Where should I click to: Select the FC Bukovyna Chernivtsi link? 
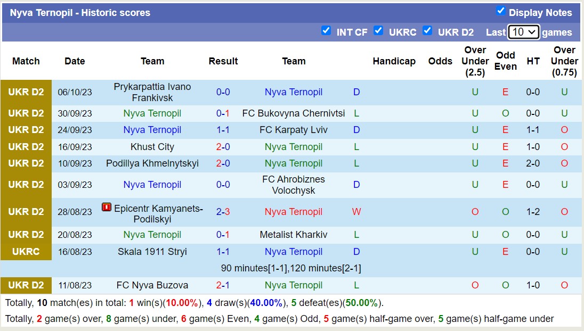tap(294, 113)
